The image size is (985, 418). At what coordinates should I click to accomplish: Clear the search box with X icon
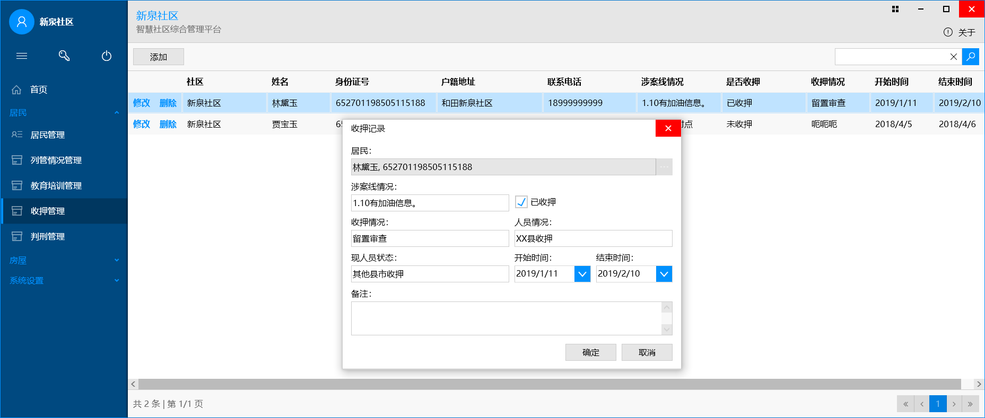coord(953,57)
